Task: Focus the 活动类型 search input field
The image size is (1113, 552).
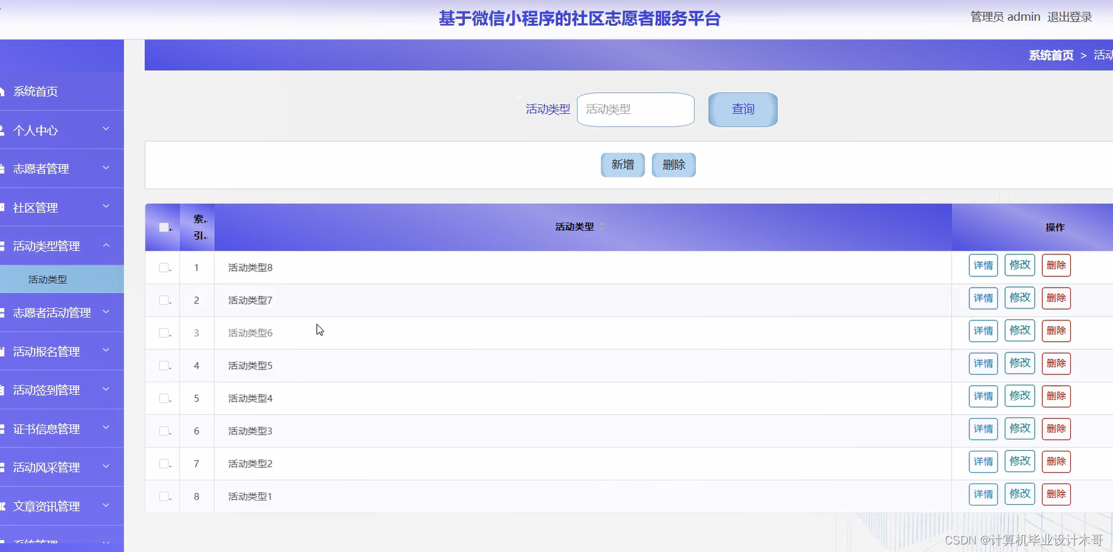Action: (636, 110)
